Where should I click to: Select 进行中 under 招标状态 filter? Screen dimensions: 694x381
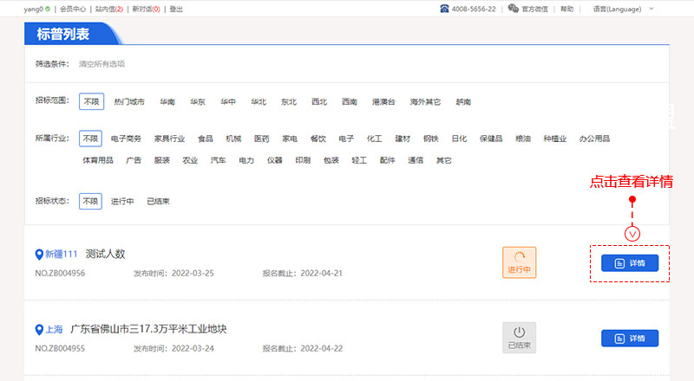click(122, 201)
